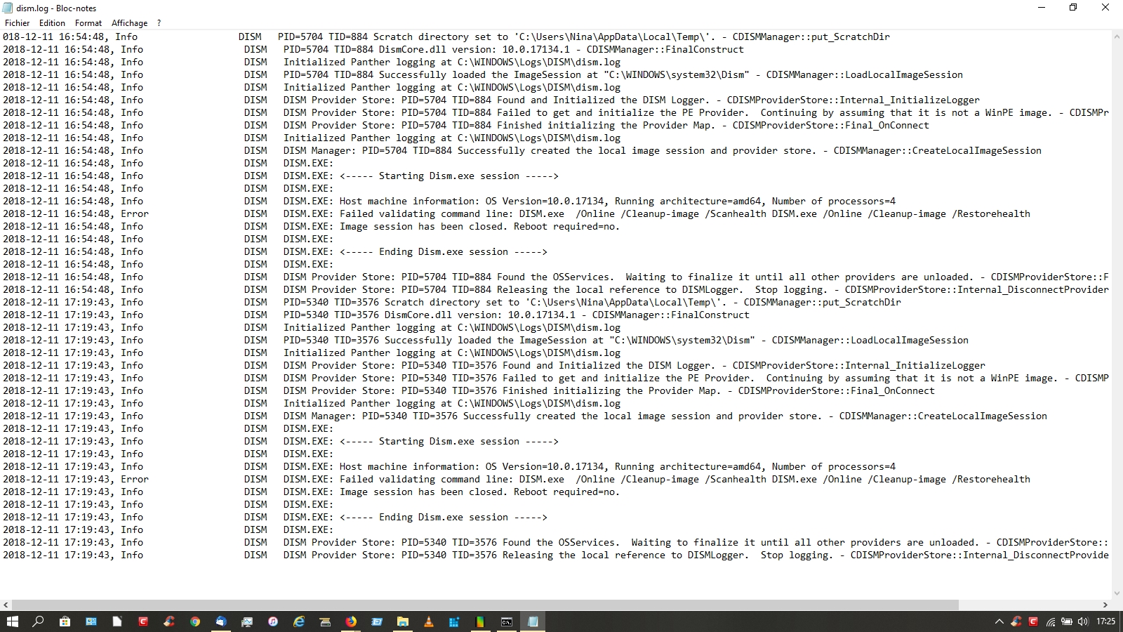Open Windows search from the taskbar
1123x632 pixels.
coord(39,621)
